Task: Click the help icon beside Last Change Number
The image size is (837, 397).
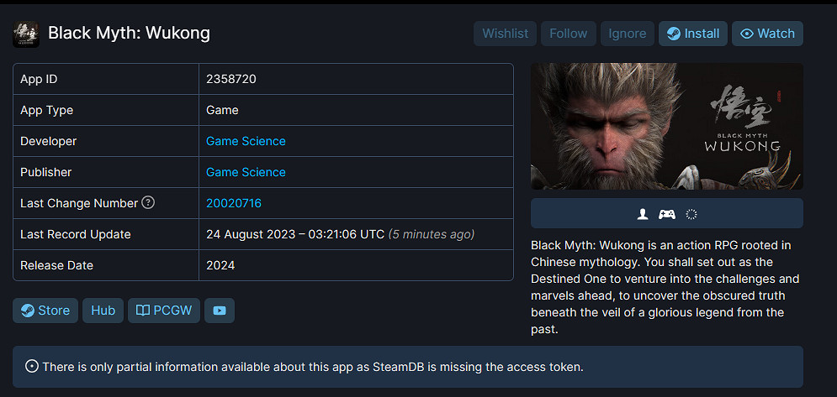Action: pyautogui.click(x=148, y=202)
